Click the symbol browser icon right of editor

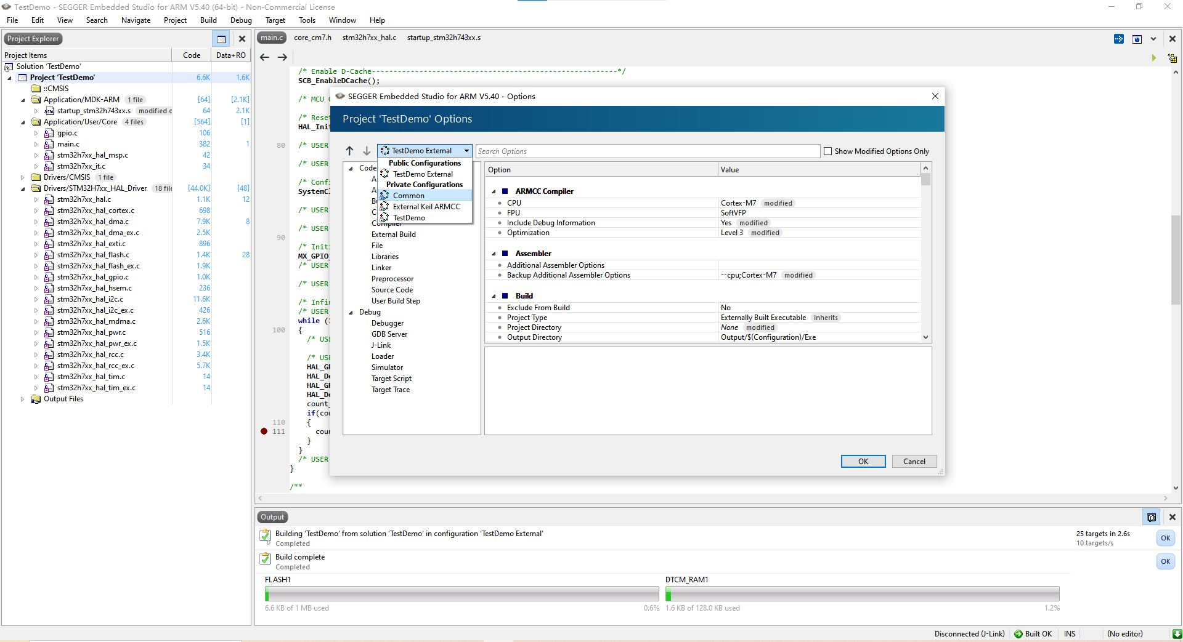pyautogui.click(x=1173, y=58)
